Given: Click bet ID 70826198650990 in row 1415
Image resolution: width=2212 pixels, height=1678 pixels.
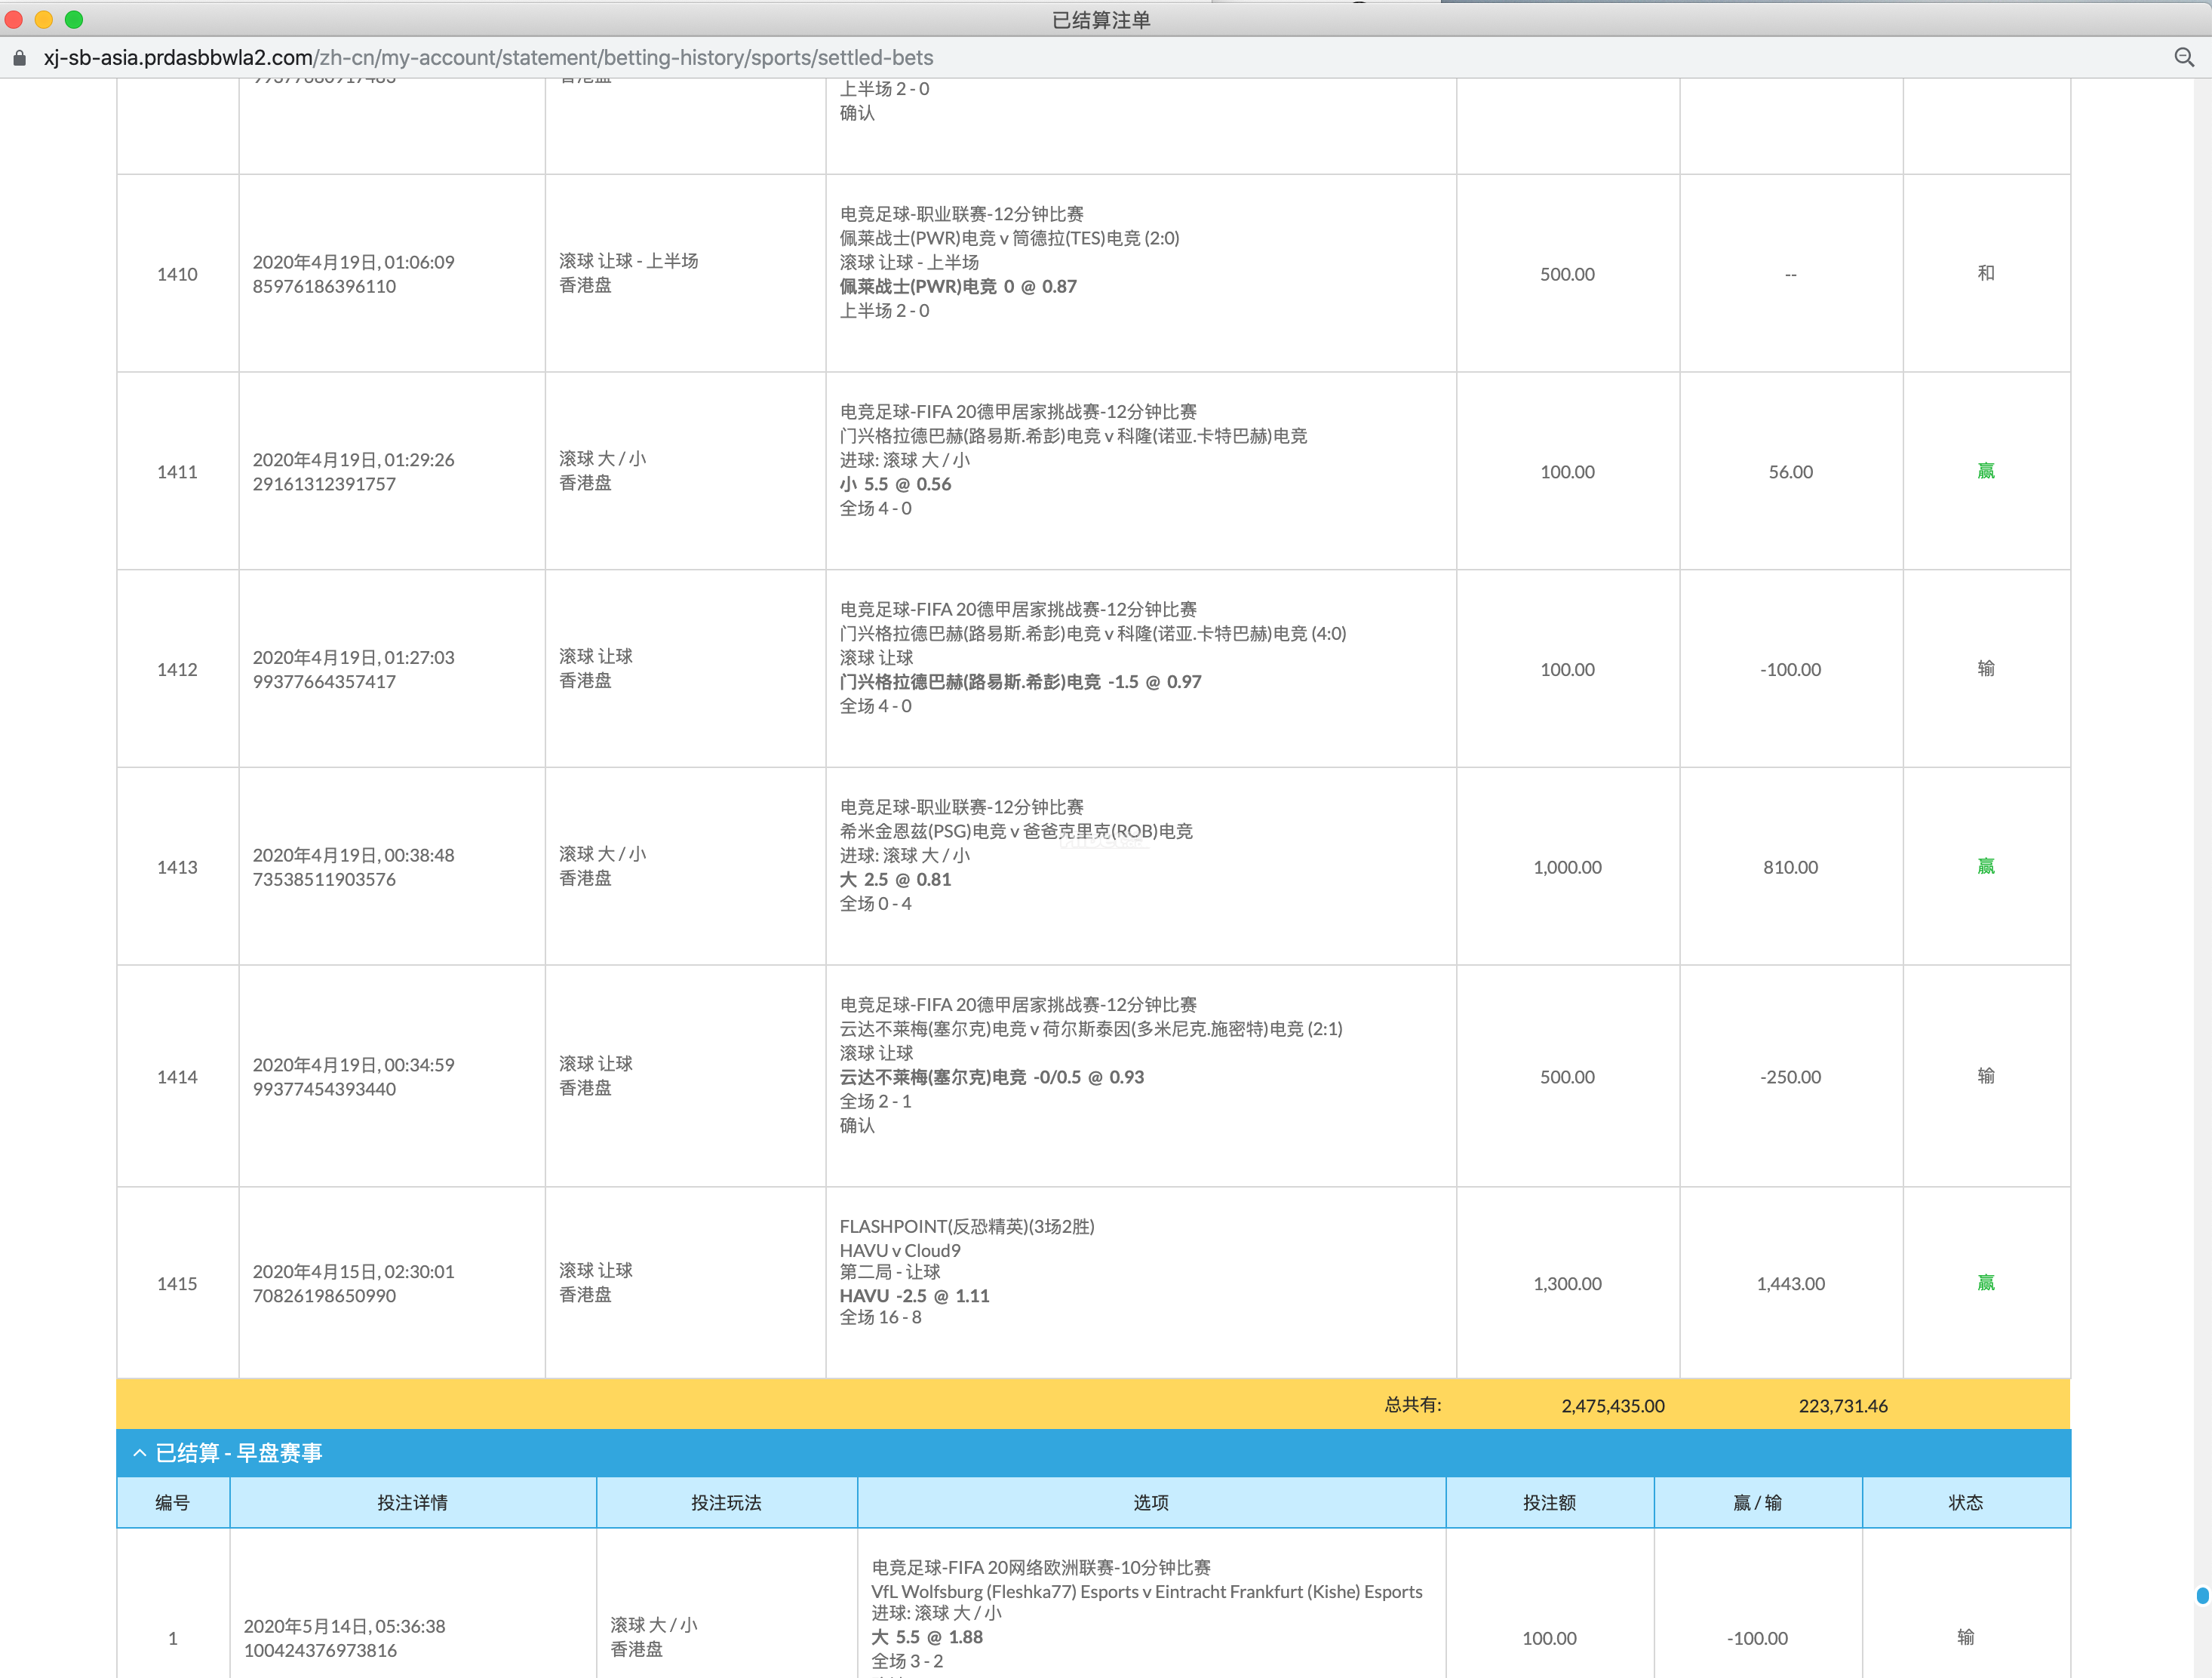Looking at the screenshot, I should [x=324, y=1296].
